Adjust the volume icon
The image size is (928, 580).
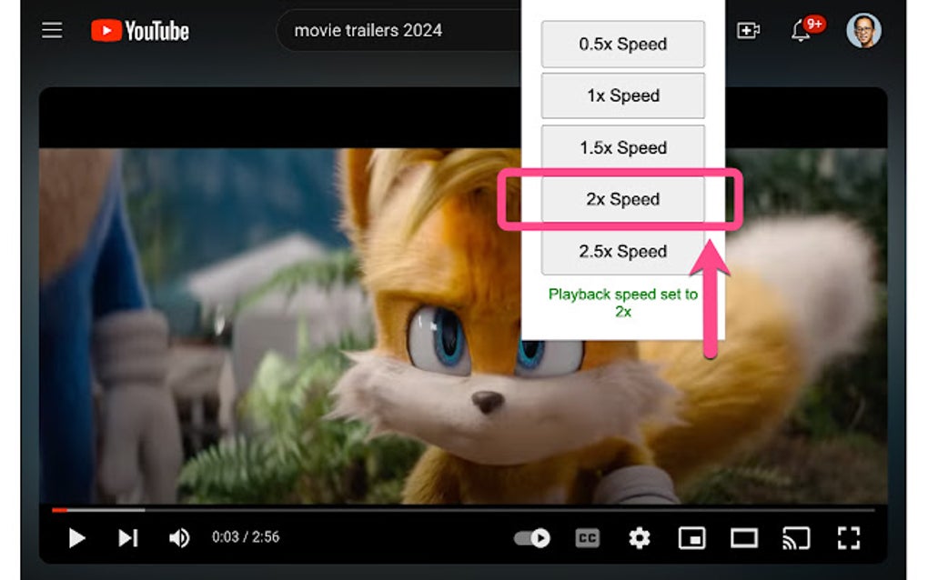pyautogui.click(x=178, y=537)
